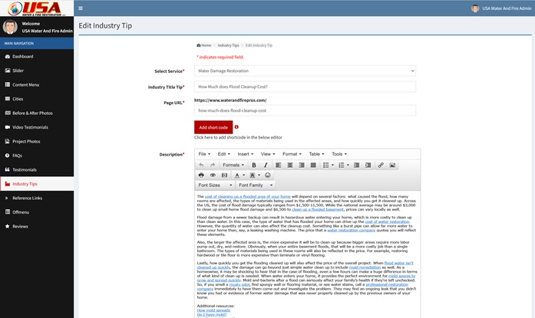Open the text color picker arrow
This screenshot has height=318, width=535.
coord(245,175)
